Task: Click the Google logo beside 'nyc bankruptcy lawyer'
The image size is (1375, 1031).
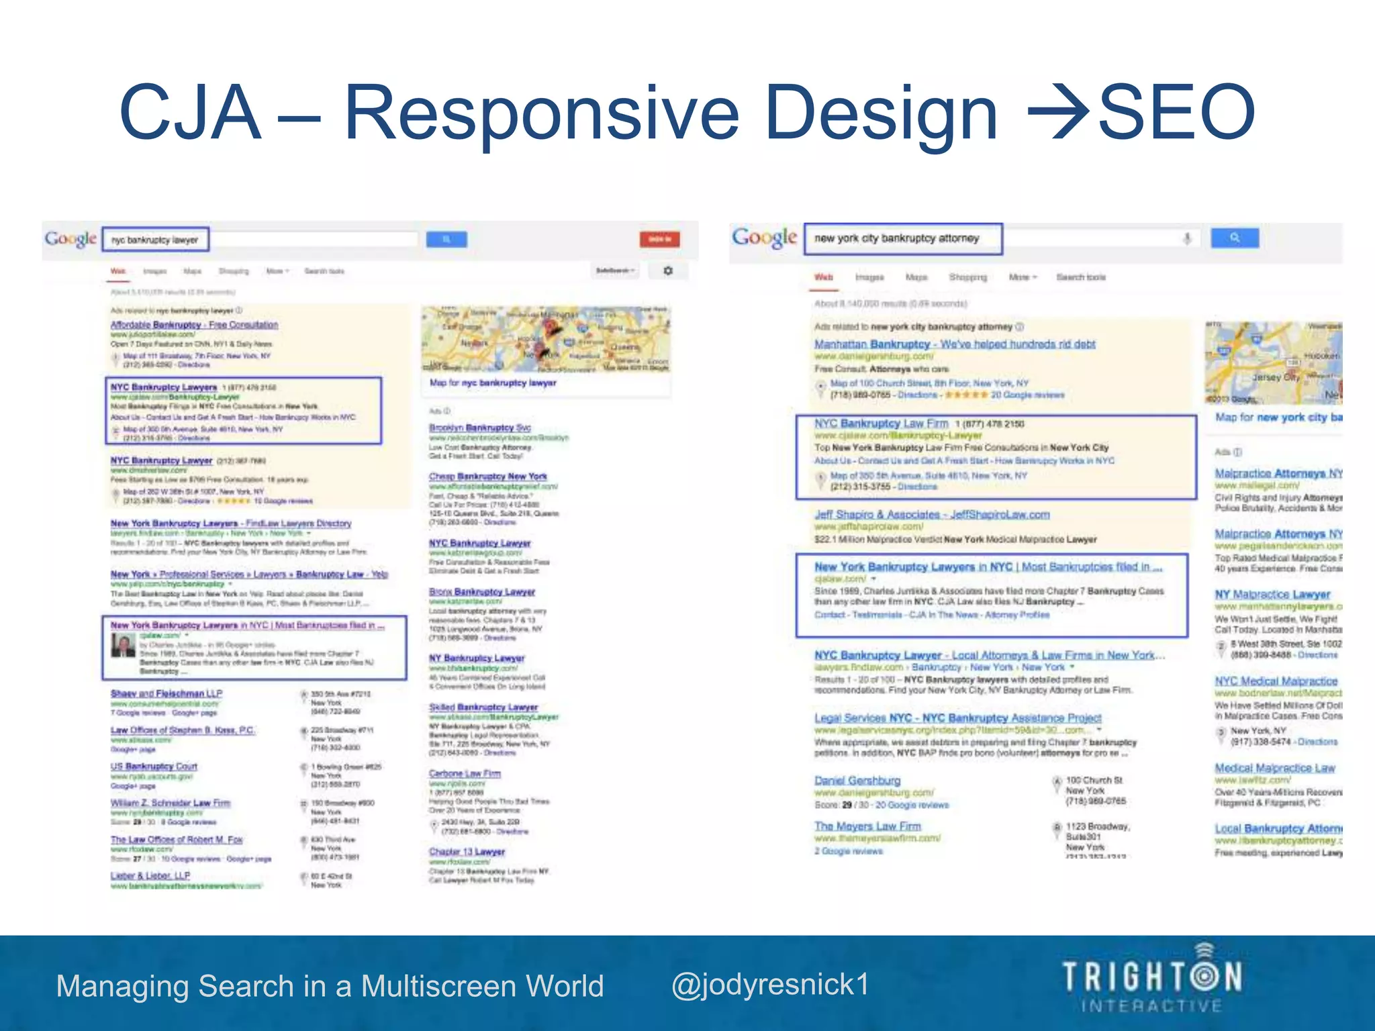Action: point(71,240)
